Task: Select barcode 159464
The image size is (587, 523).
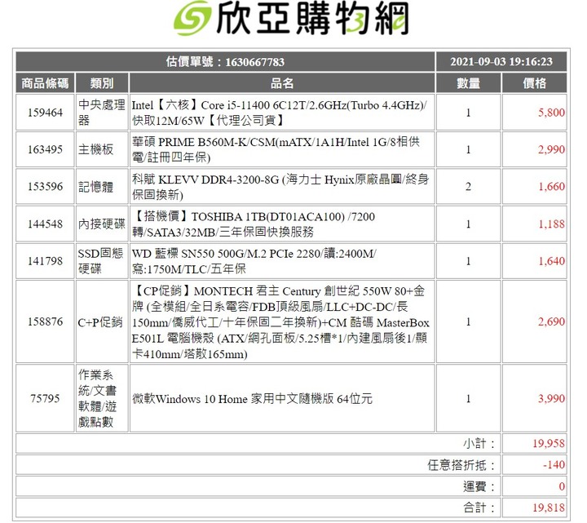Action: pos(45,113)
